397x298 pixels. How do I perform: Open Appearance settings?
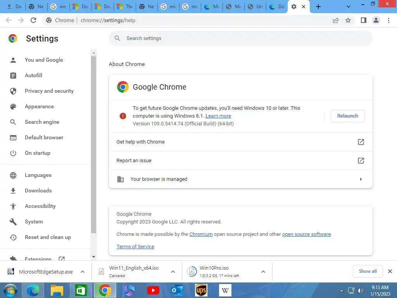pyautogui.click(x=39, y=106)
